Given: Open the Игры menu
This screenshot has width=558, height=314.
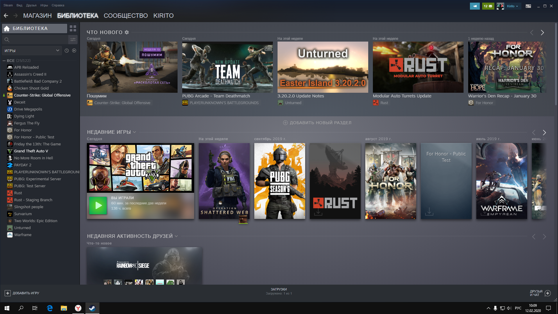Looking at the screenshot, I should click(x=44, y=5).
